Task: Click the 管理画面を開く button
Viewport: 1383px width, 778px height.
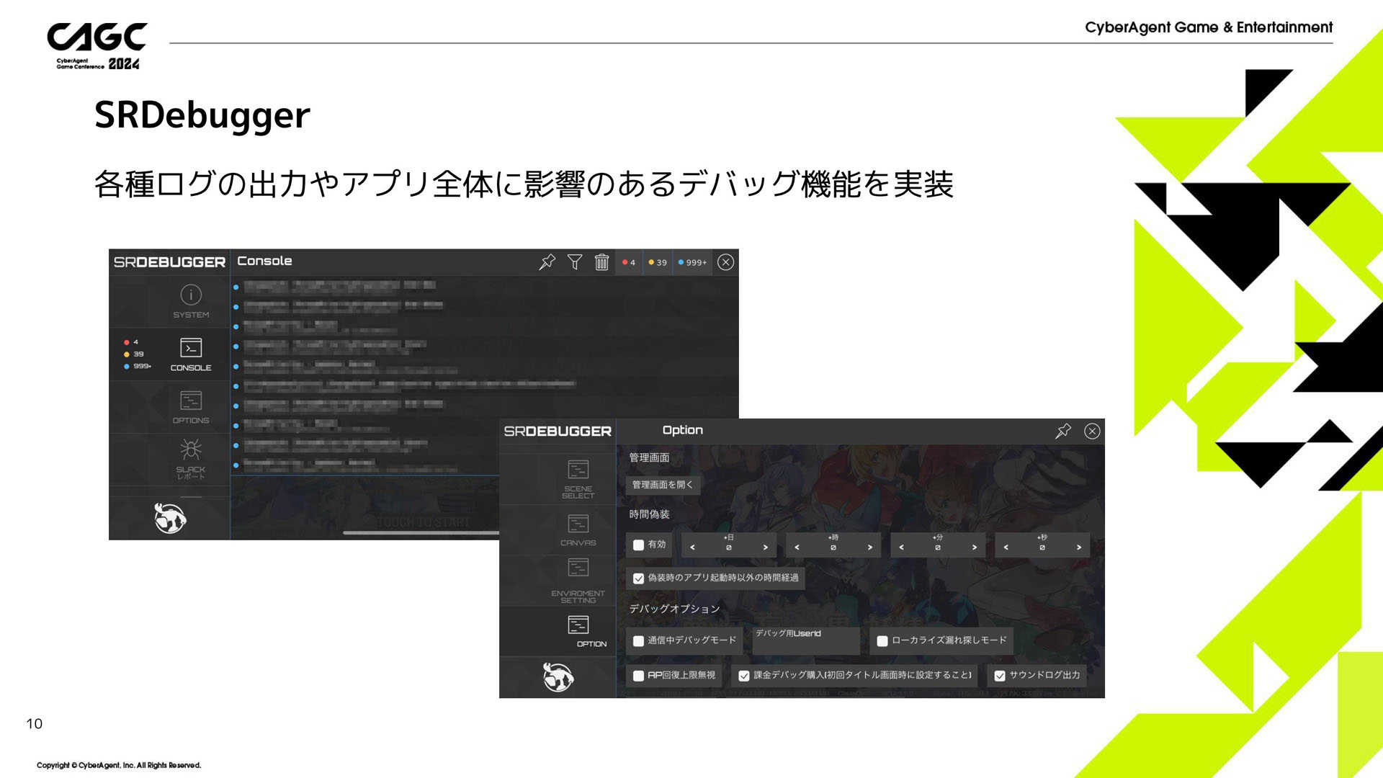Action: click(662, 485)
